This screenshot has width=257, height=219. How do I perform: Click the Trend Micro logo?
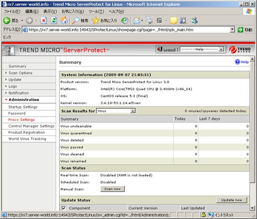click(239, 49)
